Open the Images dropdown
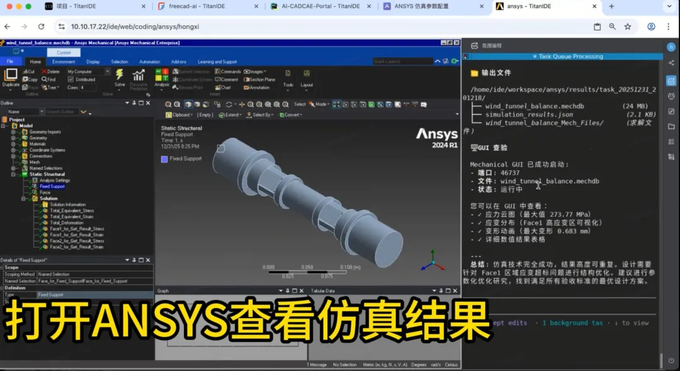This screenshot has height=371, width=680. [255, 72]
